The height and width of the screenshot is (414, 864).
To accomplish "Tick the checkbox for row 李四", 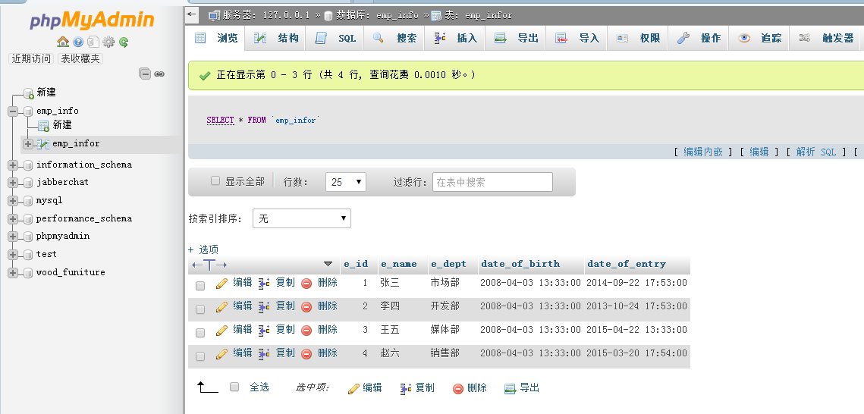I will tap(200, 309).
